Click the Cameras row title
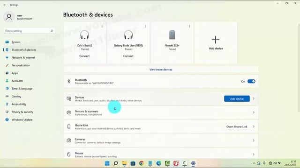This screenshot has width=300, height=168. point(80,139)
